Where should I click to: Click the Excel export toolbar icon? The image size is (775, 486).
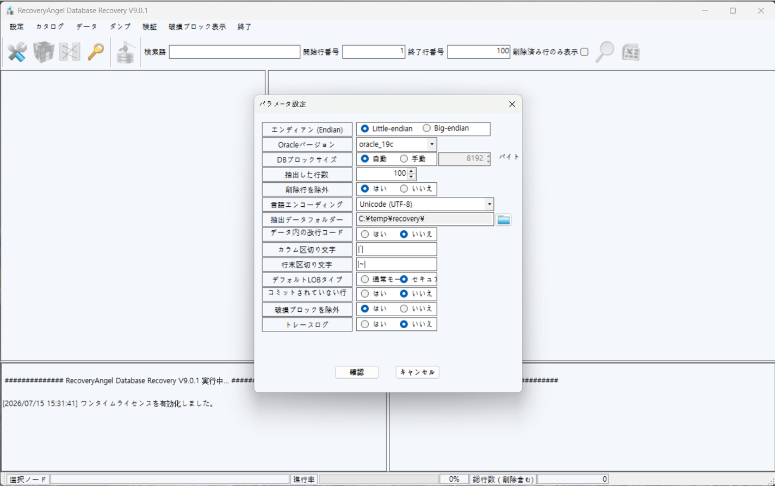[631, 52]
